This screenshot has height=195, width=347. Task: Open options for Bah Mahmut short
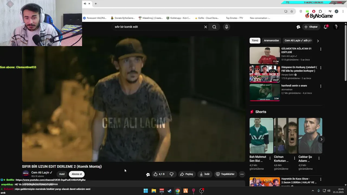point(270,158)
